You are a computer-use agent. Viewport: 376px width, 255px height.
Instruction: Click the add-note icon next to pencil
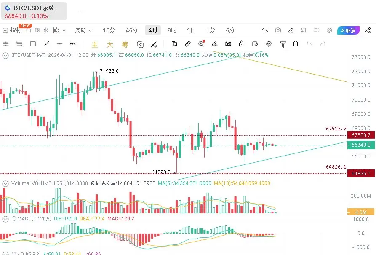(304, 30)
